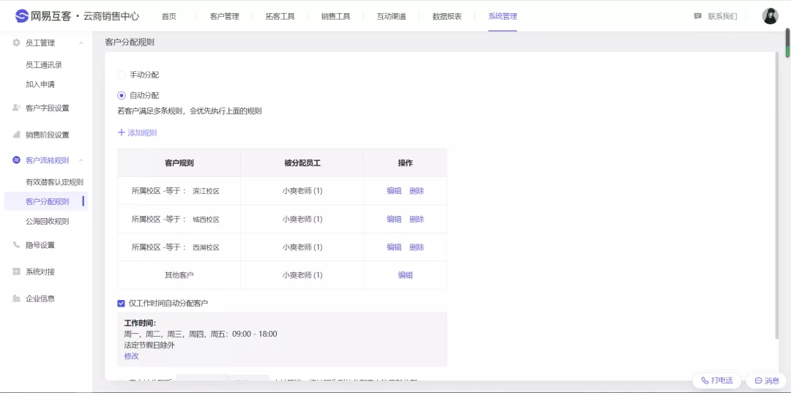Open 客户字段设置 in sidebar
791x393 pixels.
[x=48, y=108]
